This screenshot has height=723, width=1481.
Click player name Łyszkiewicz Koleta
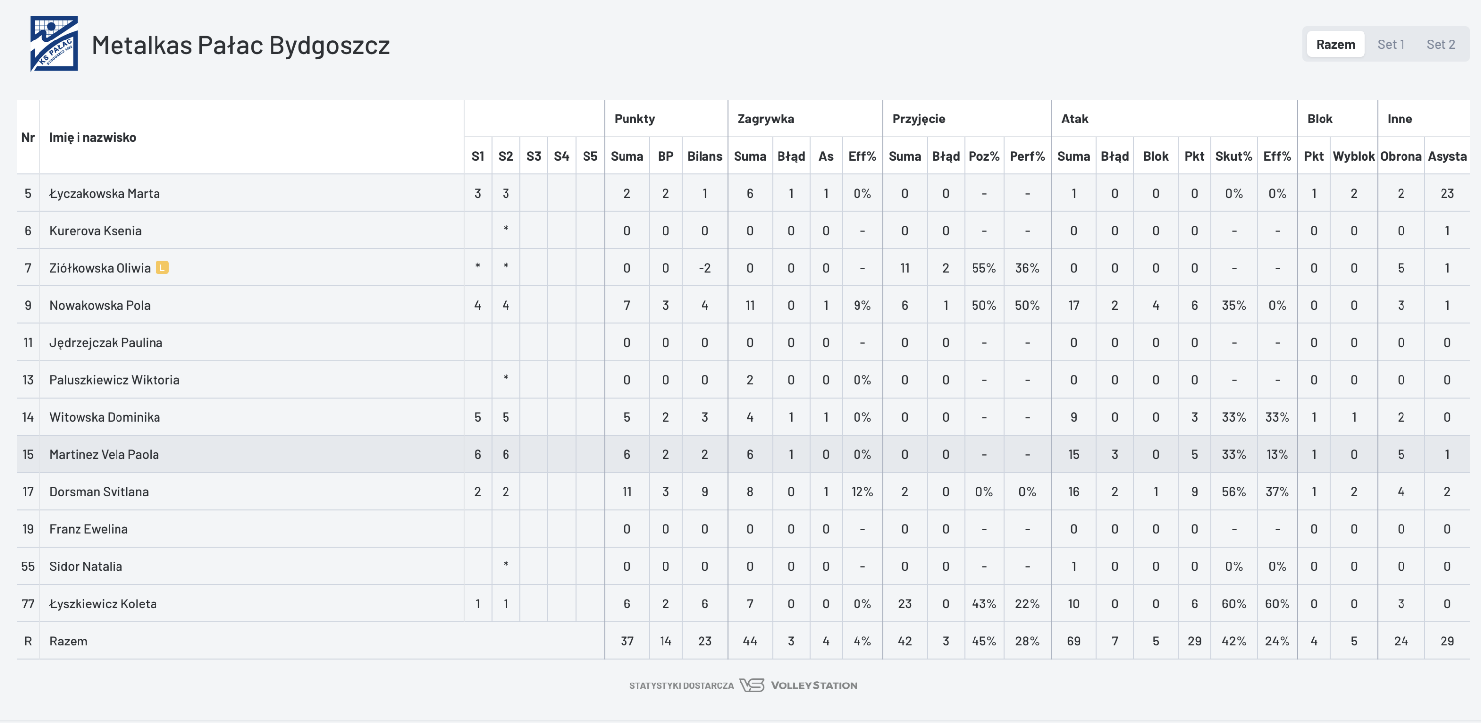[x=103, y=603]
